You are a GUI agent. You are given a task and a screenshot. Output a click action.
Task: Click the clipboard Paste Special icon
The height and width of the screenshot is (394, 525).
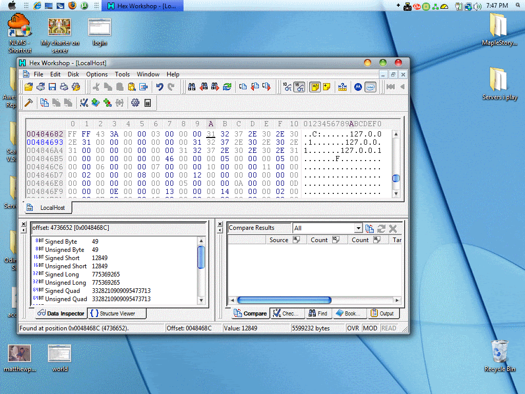[132, 87]
